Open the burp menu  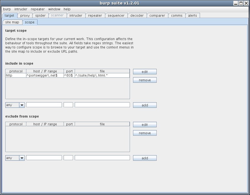pyautogui.click(x=7, y=9)
